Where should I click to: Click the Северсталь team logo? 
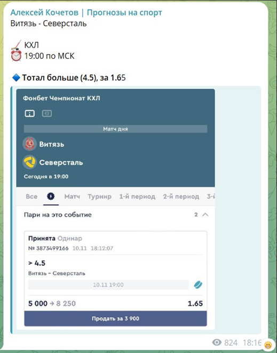(30, 162)
